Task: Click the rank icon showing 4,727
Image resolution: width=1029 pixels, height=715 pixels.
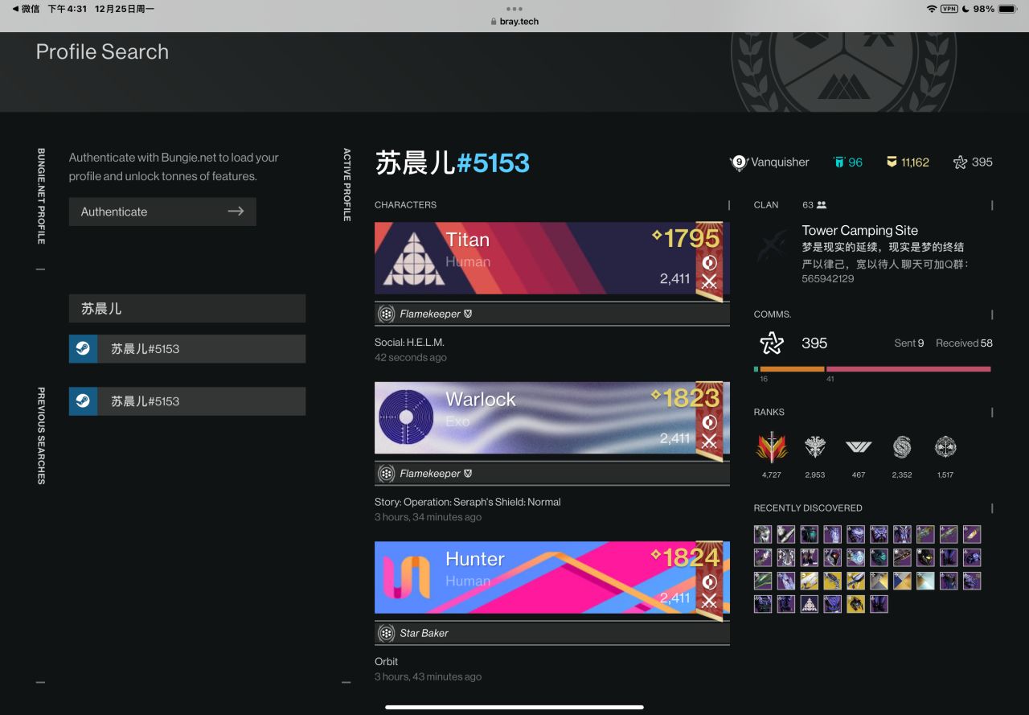Action: pyautogui.click(x=772, y=447)
